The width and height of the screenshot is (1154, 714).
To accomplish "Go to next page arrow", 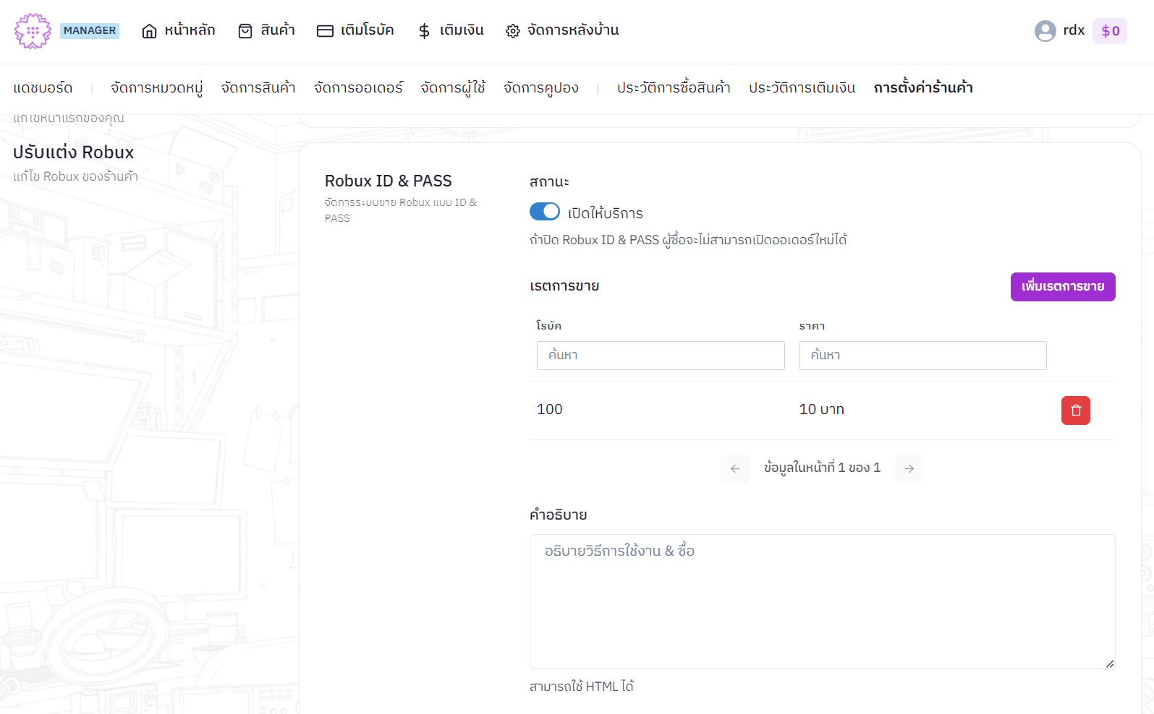I will point(909,469).
